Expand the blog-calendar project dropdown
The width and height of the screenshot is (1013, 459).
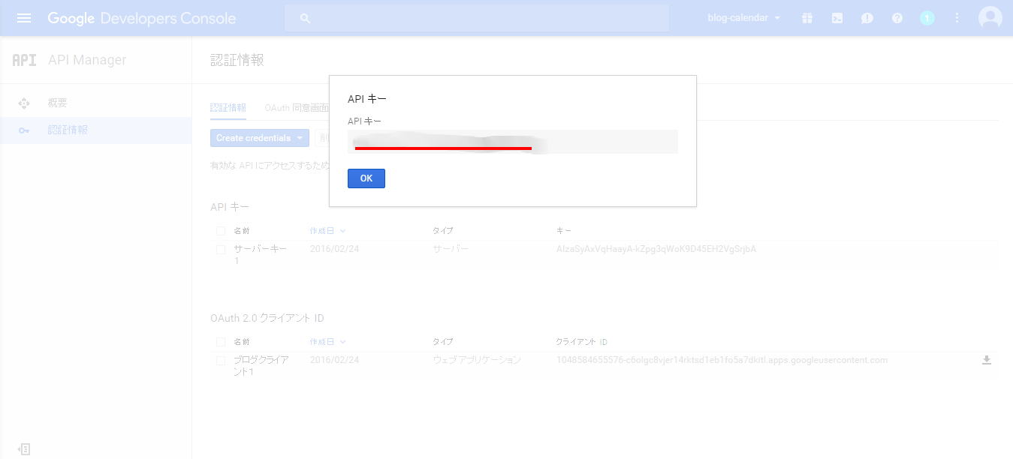[x=744, y=18]
